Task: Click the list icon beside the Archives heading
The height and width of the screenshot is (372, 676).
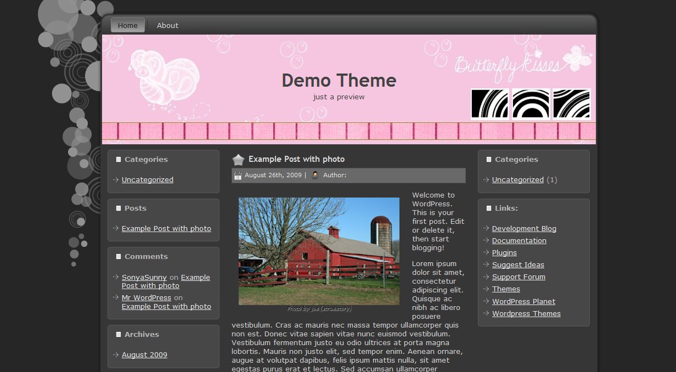Action: point(119,334)
